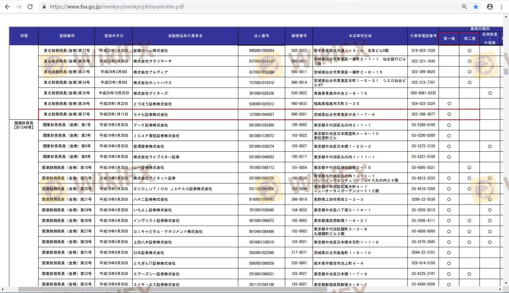509x293 pixels.
Task: Click the 所管 column header
Action: [24, 36]
